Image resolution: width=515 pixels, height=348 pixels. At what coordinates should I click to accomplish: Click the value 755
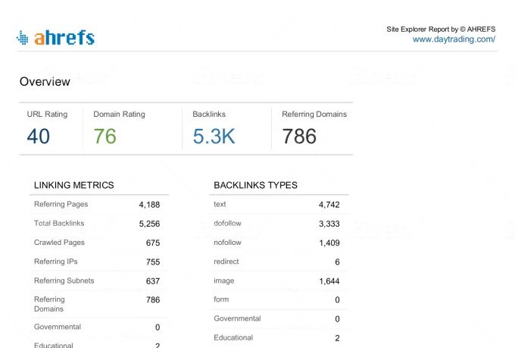(153, 262)
